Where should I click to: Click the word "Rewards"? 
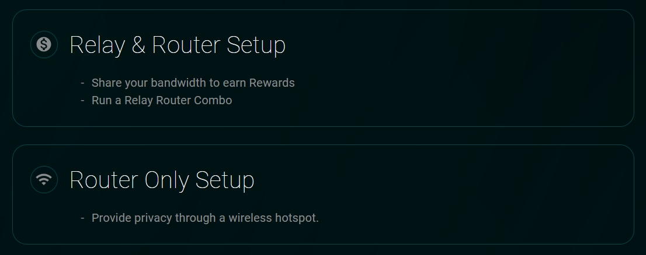(x=272, y=83)
